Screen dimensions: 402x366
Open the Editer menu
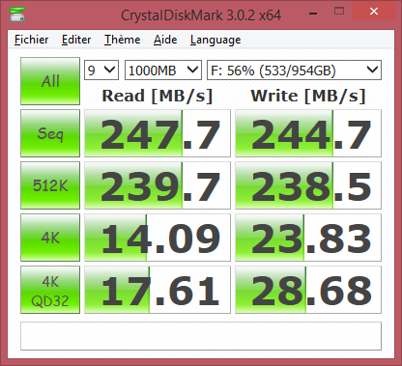pyautogui.click(x=76, y=40)
